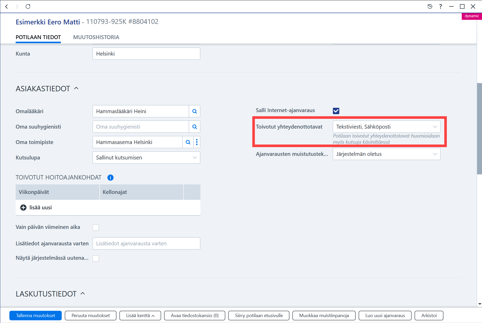Click the back navigation arrow
This screenshot has width=482, height=323.
click(x=7, y=6)
